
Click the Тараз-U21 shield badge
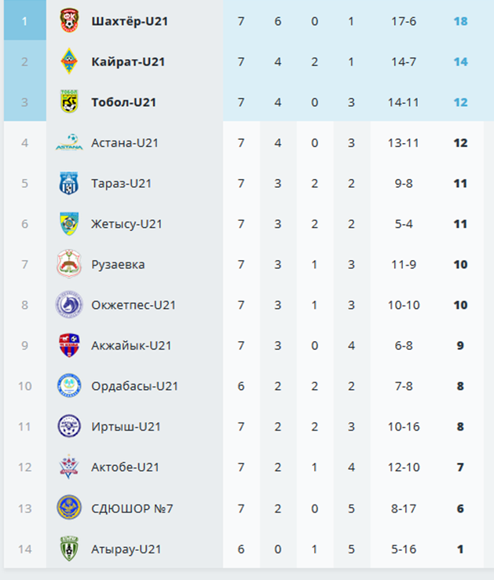69,183
